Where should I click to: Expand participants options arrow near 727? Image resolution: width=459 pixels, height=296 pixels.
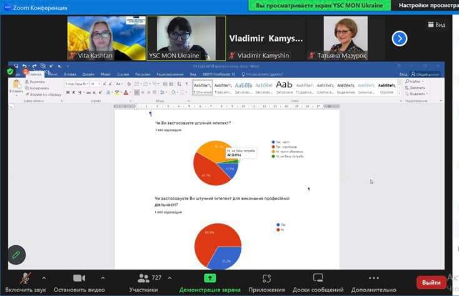170,277
